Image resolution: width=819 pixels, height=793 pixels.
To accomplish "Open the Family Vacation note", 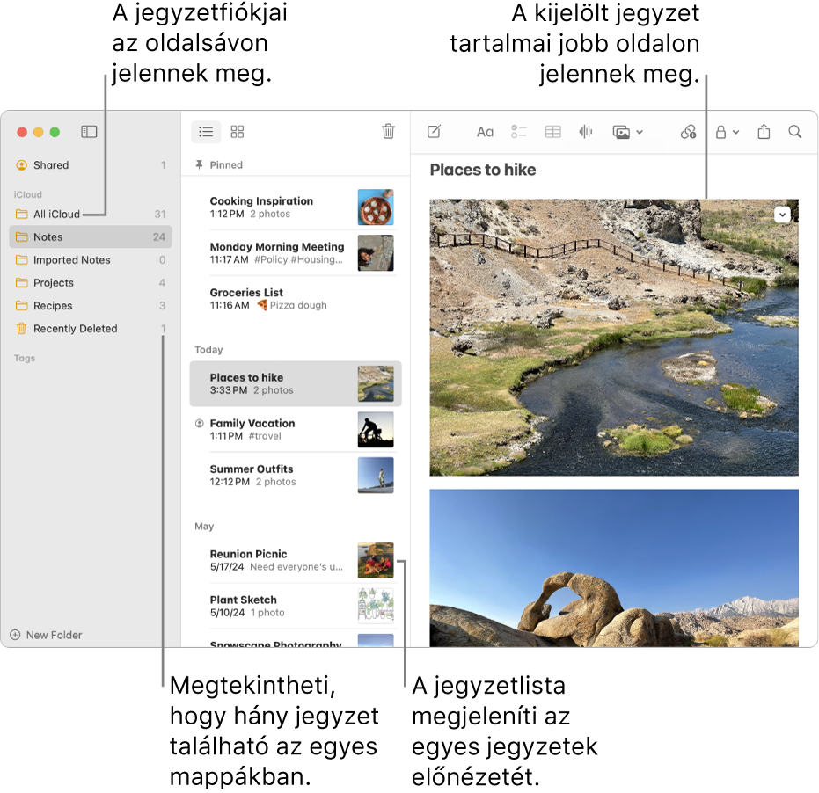I will (296, 430).
